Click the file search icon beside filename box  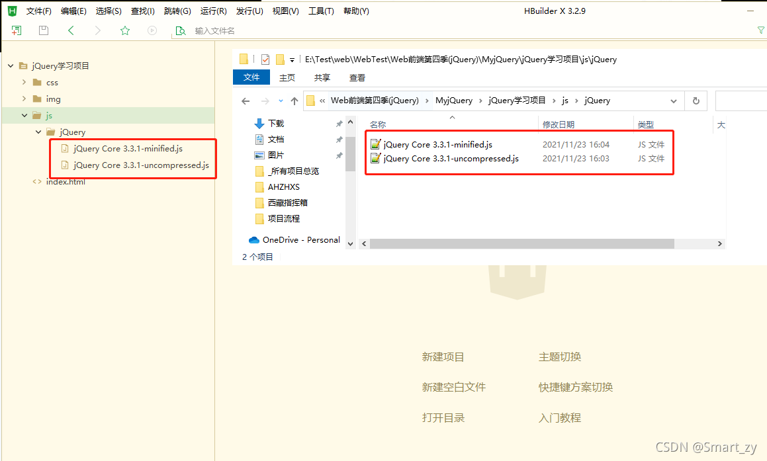tap(180, 30)
